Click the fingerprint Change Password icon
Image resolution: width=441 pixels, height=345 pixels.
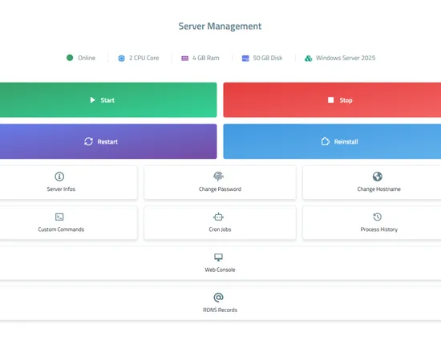(x=218, y=177)
